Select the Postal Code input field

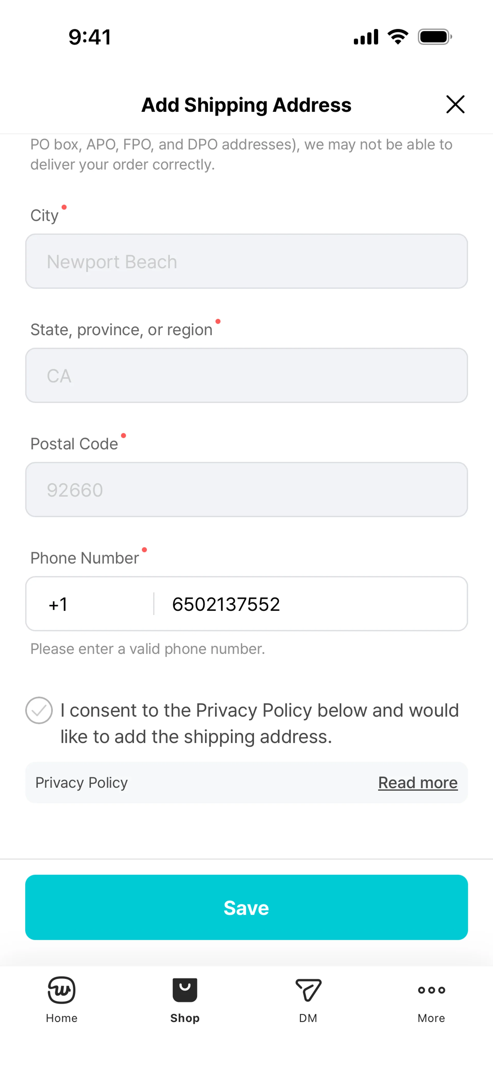point(246,490)
